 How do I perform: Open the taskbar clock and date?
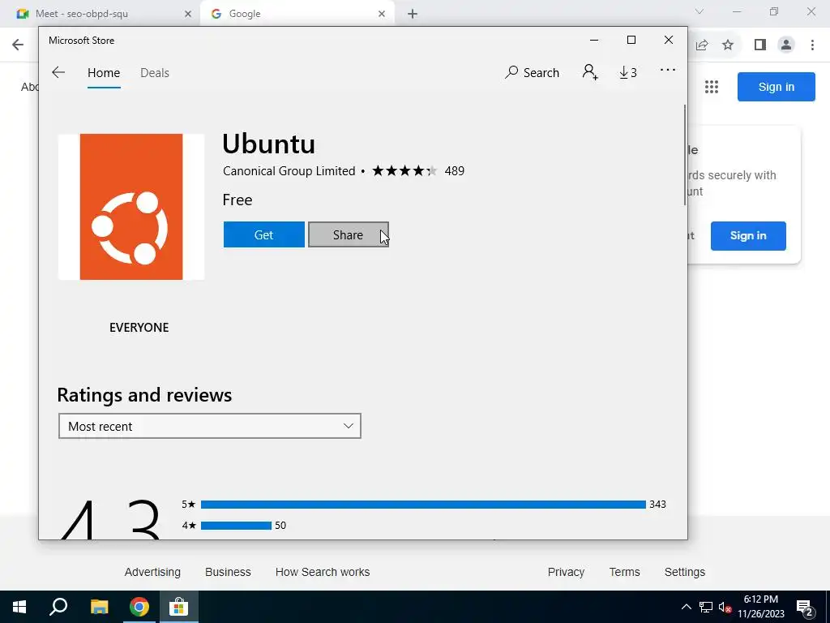(x=760, y=607)
